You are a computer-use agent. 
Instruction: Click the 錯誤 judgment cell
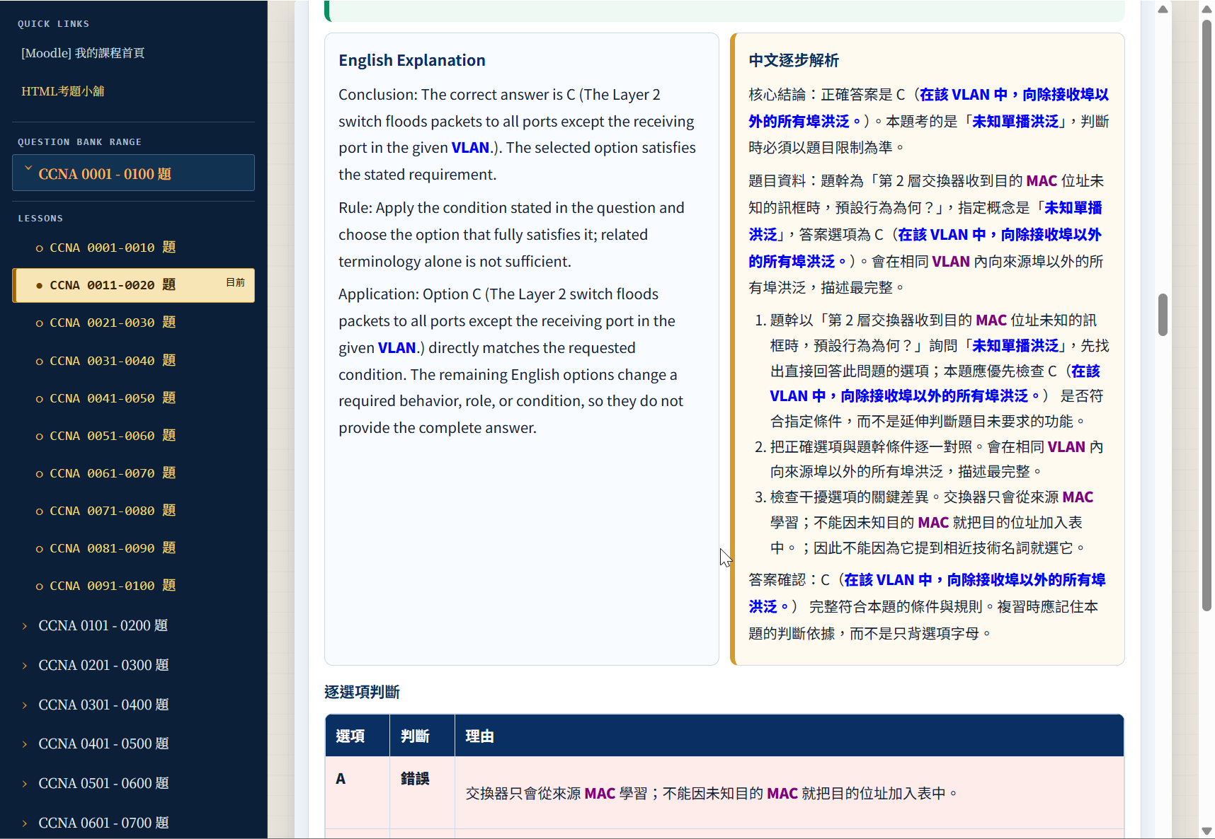[422, 792]
